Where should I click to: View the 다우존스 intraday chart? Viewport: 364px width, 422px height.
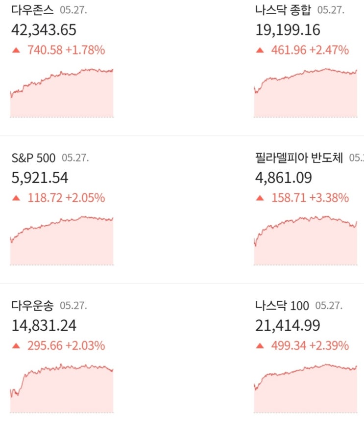point(62,93)
